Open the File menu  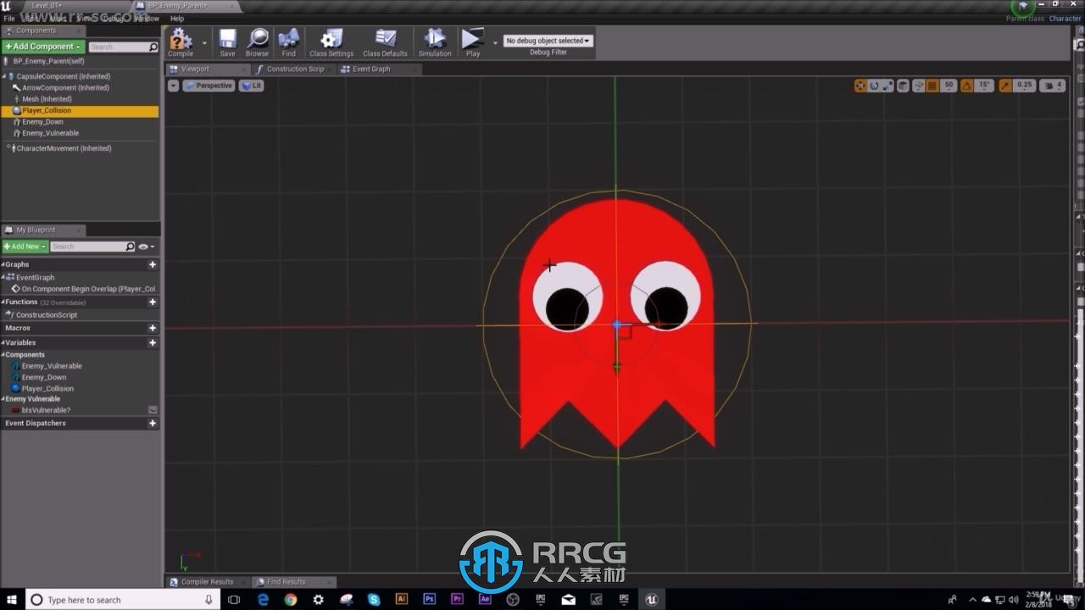pos(9,19)
